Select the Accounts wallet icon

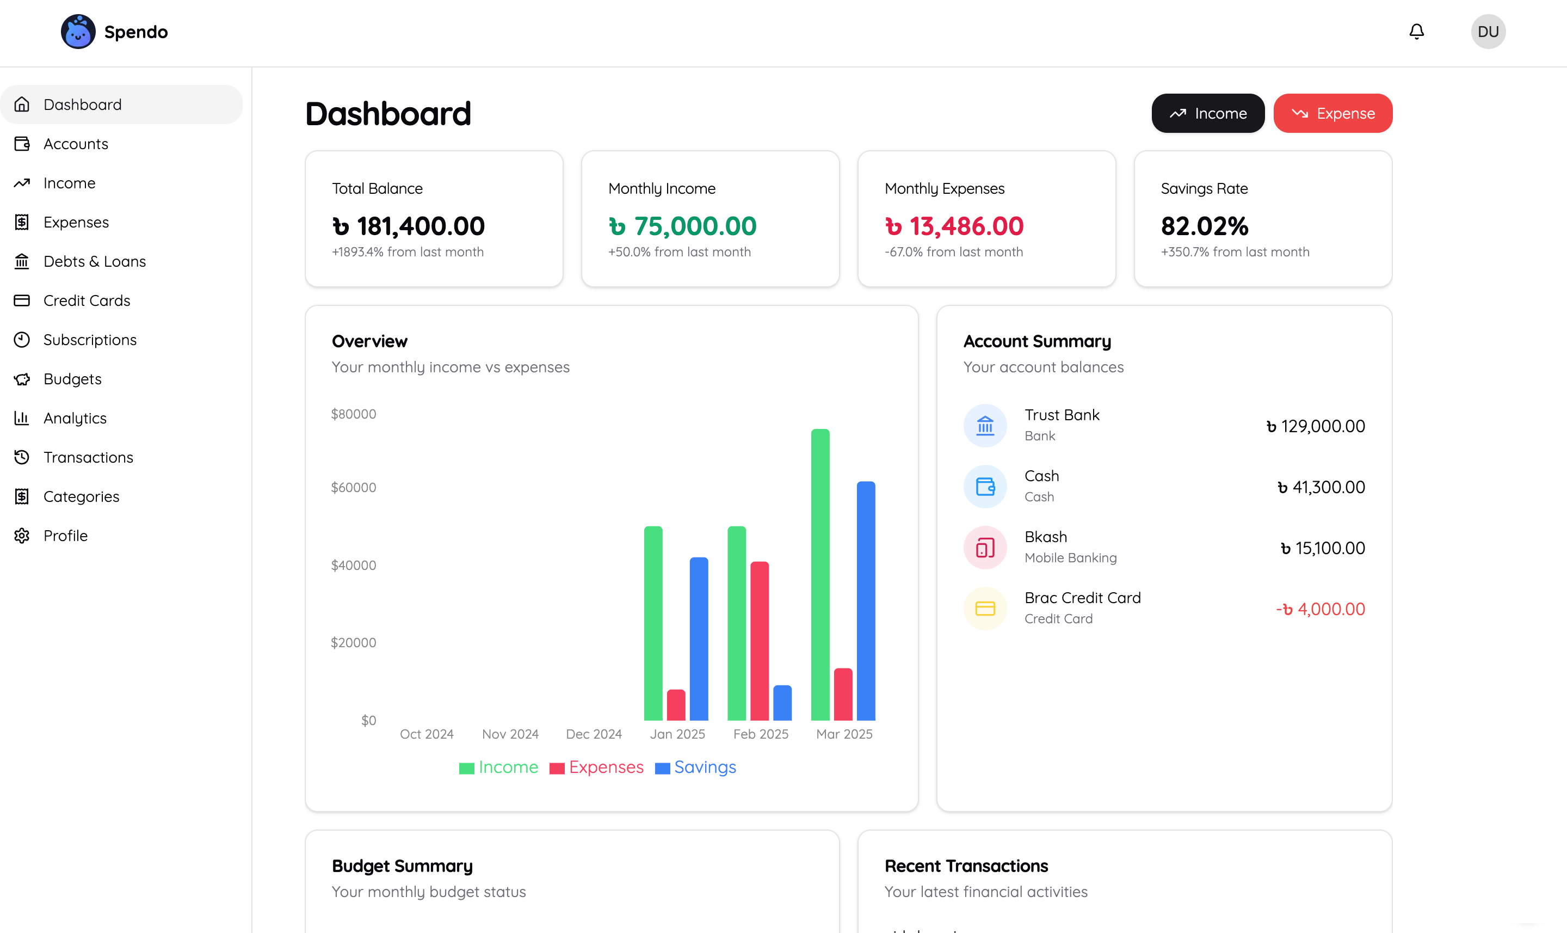(23, 144)
